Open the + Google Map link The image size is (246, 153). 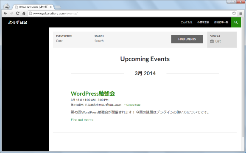coord(132,105)
